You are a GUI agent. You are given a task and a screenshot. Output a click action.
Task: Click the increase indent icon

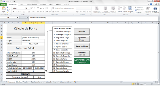[x=50, y=12]
